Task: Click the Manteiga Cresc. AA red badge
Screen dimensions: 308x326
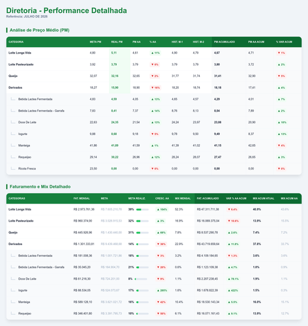Action: (x=161, y=302)
